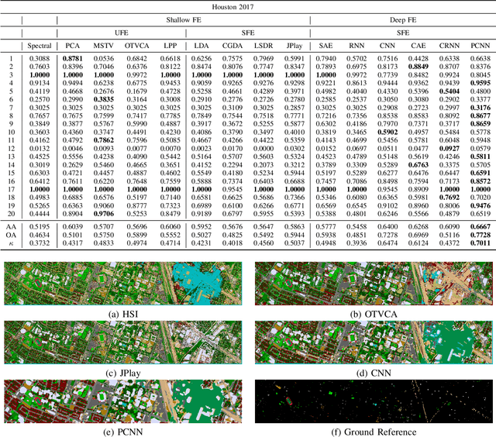Click the "SAE" column header
The height and width of the screenshot is (437, 496).
click(327, 46)
